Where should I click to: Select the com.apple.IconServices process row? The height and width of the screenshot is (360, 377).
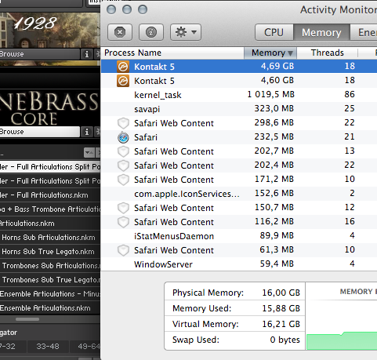[x=239, y=194]
